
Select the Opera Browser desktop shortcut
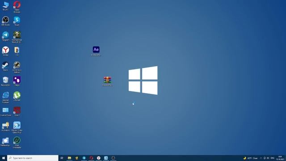(17, 7)
